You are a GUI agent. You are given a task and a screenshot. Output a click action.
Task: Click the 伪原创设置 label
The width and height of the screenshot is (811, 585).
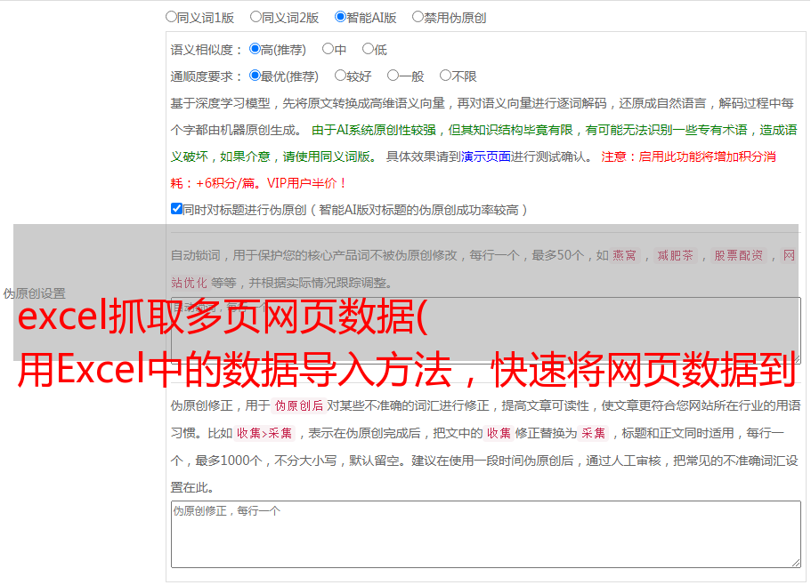(34, 293)
